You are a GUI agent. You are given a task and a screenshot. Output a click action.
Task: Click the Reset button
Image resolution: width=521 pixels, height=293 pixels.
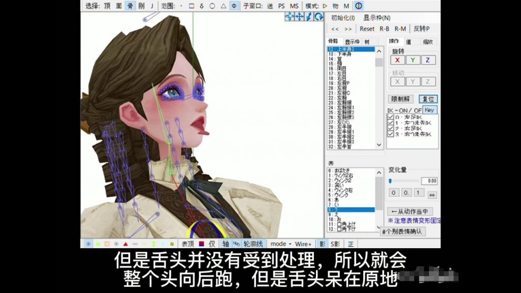367,29
